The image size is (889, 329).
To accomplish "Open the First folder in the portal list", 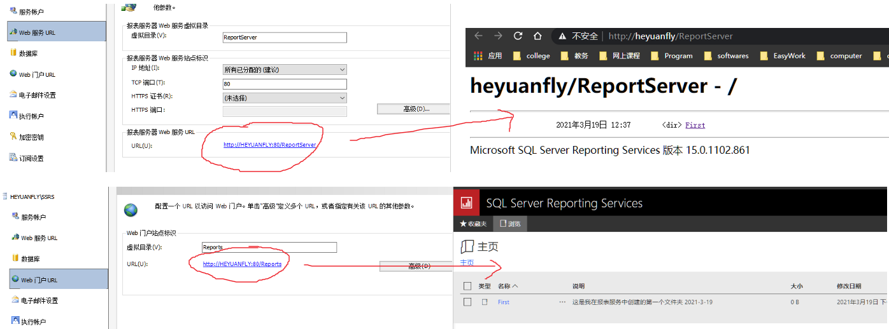I will coord(503,302).
